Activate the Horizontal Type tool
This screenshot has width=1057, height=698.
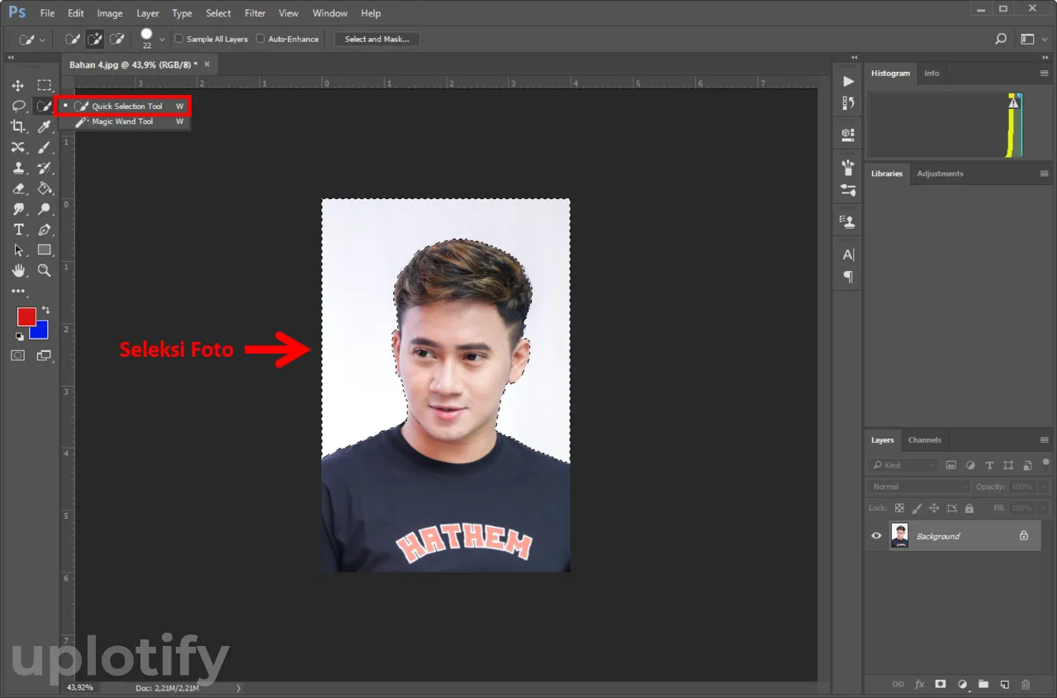18,230
